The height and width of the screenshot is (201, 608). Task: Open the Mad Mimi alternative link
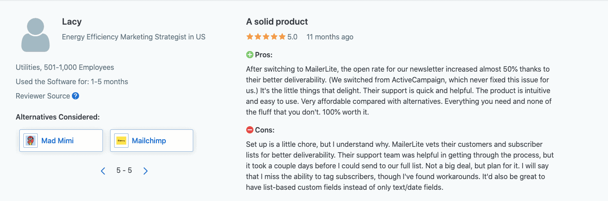coord(58,141)
